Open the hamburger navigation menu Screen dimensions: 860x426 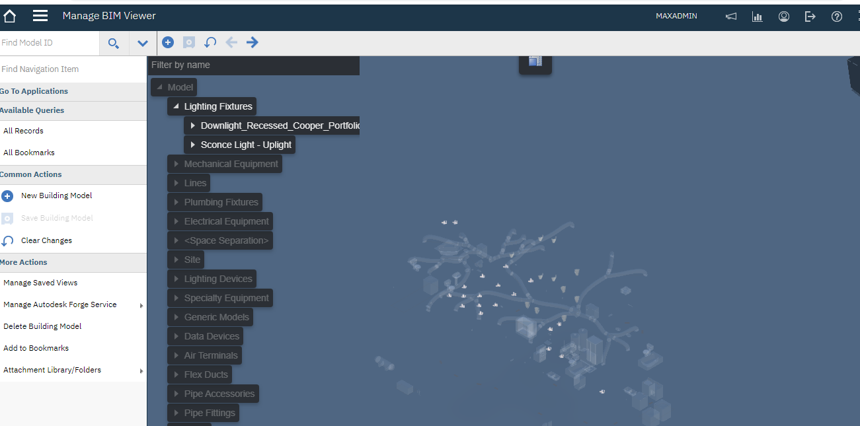pyautogui.click(x=40, y=16)
